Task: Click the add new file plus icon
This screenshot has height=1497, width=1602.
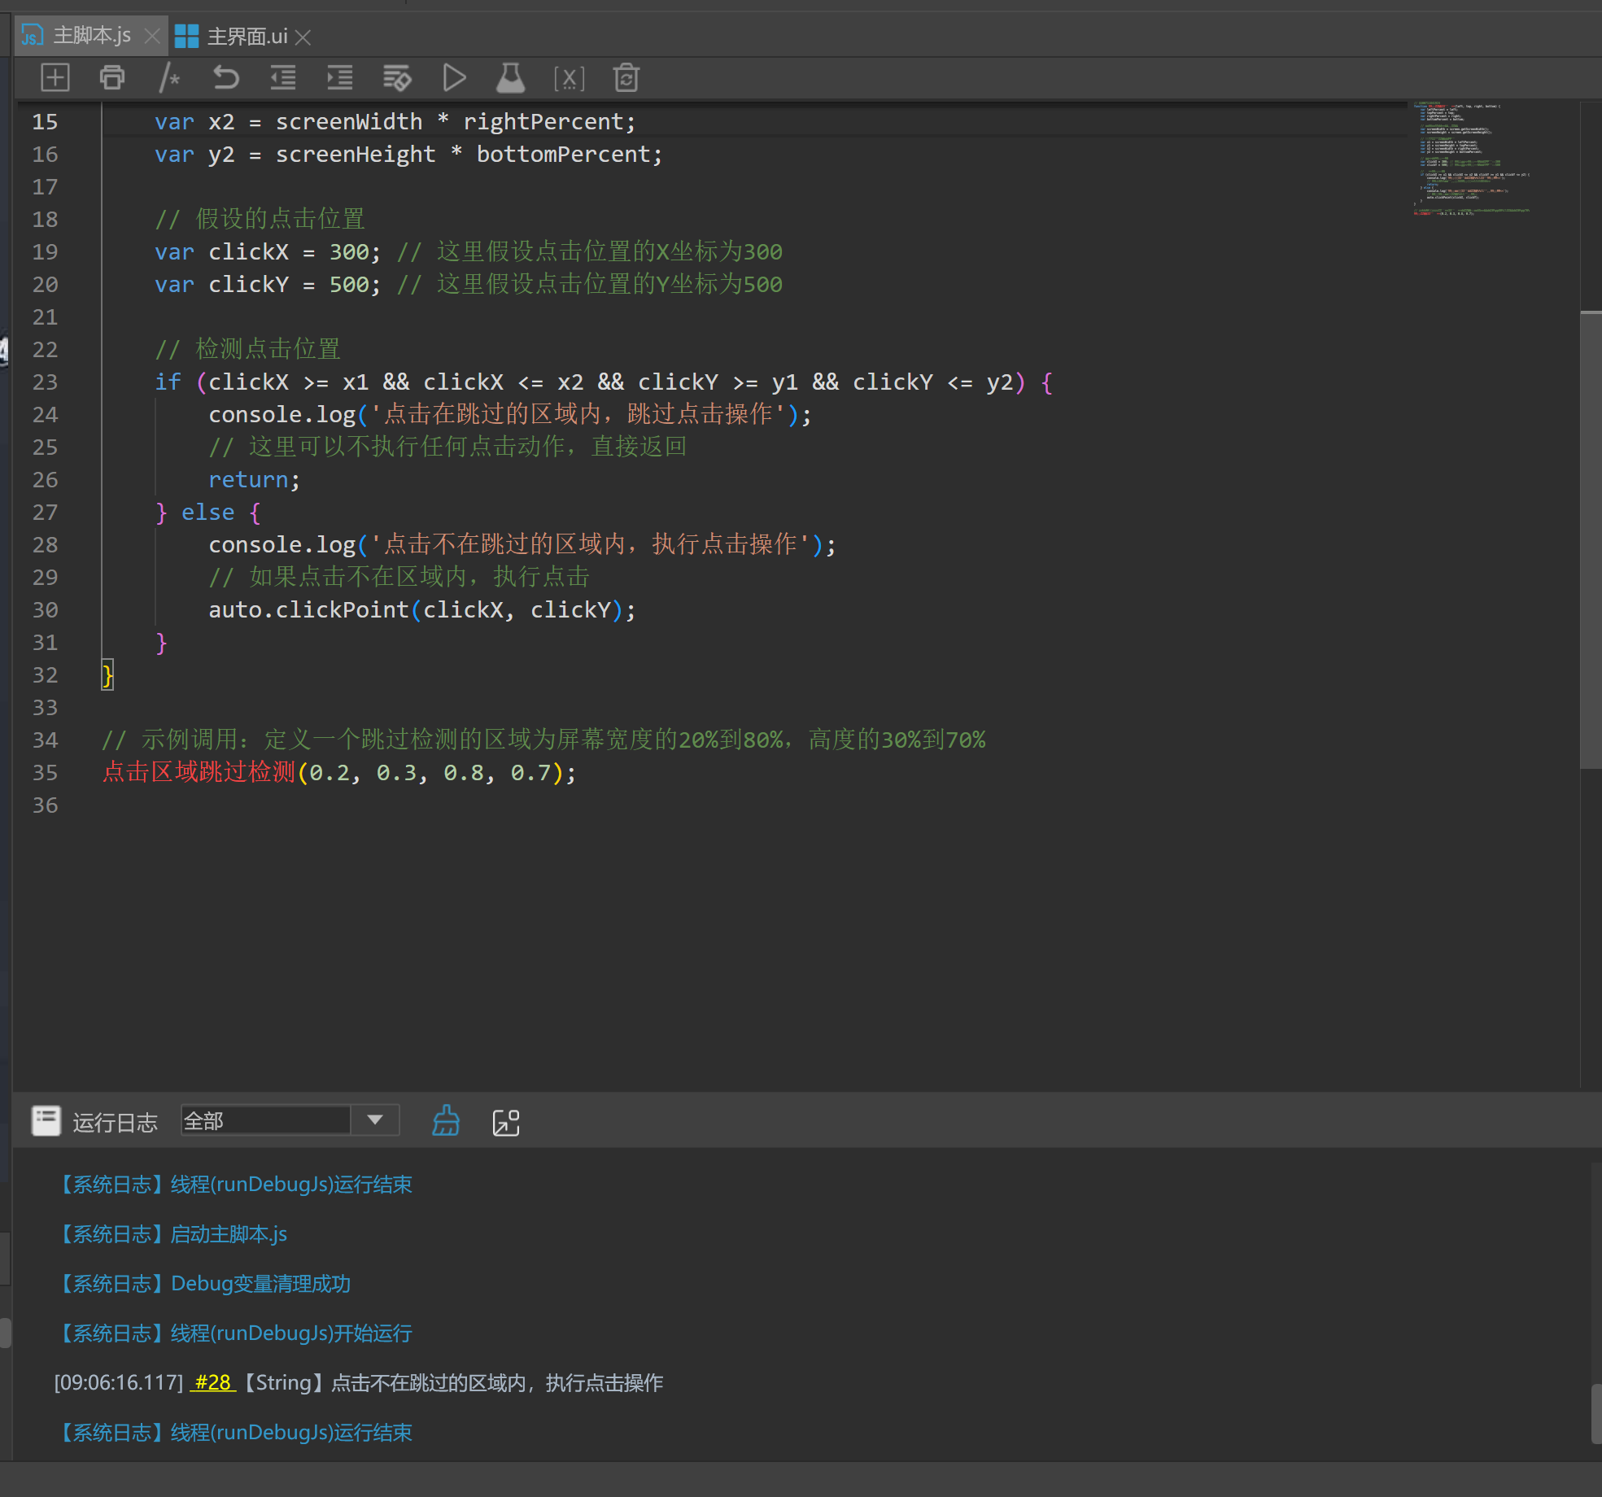Action: (55, 78)
